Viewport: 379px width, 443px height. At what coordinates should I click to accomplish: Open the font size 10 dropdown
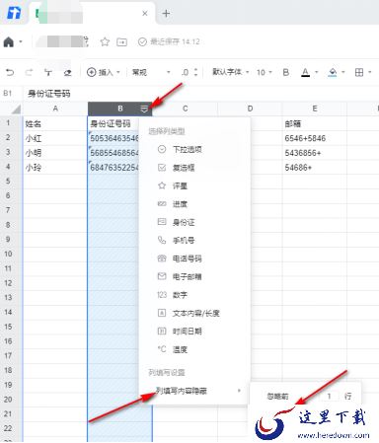(x=265, y=72)
